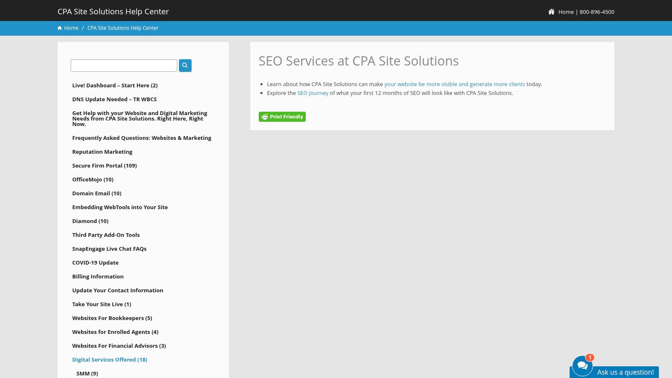Open Billing Information category
The image size is (672, 378).
pos(98,276)
